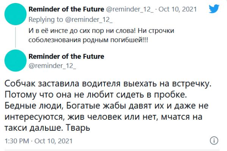Click the word "Тварь" ending the tweet
This screenshot has height=151, width=227.
coord(78,128)
